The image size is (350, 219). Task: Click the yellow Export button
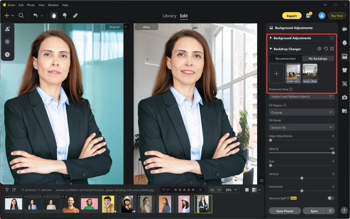click(x=292, y=15)
